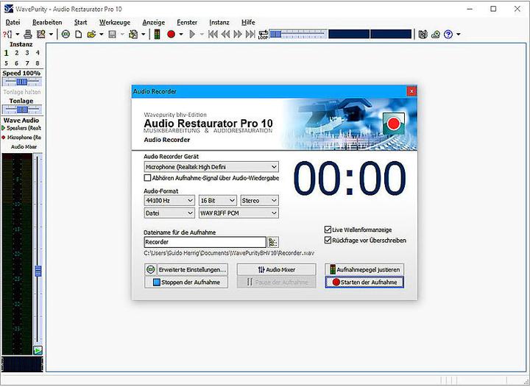Click Aufnahmepegel justieren button
This screenshot has width=530, height=387.
click(364, 269)
